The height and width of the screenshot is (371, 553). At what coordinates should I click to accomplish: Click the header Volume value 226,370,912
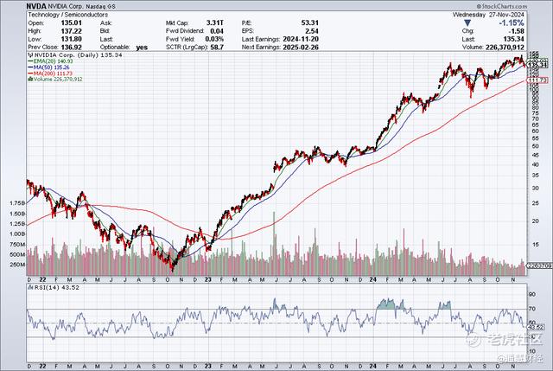click(x=505, y=48)
